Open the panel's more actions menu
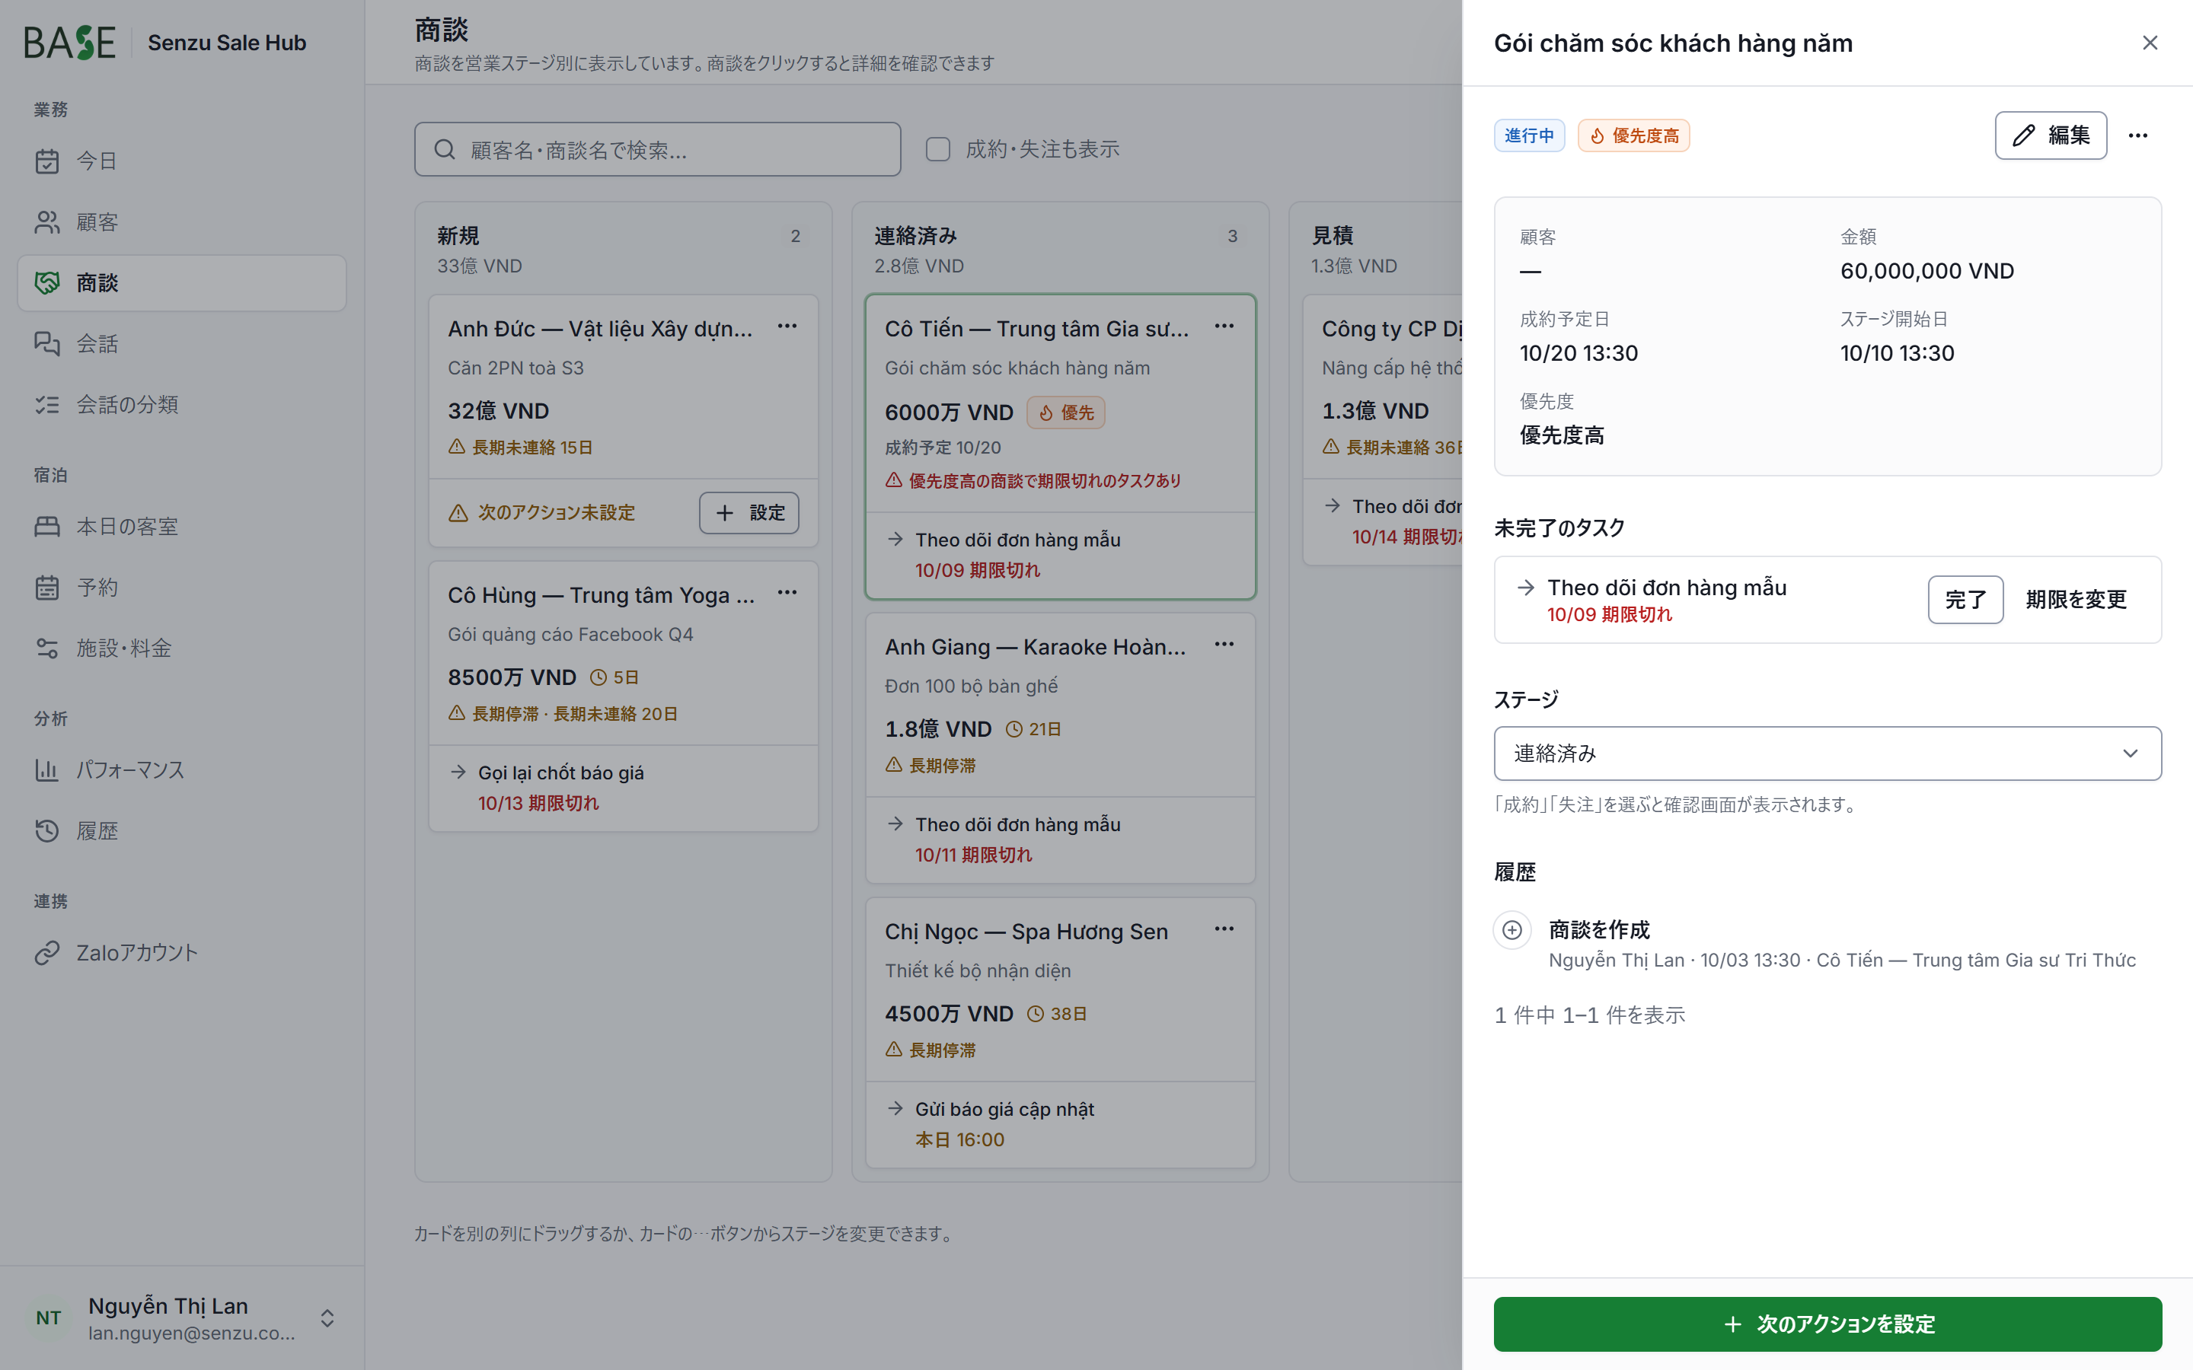Image resolution: width=2193 pixels, height=1370 pixels. point(2137,135)
